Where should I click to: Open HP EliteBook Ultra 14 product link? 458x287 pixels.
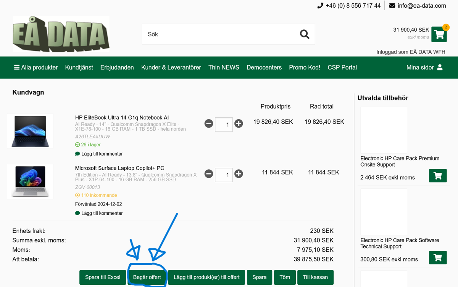(x=122, y=118)
